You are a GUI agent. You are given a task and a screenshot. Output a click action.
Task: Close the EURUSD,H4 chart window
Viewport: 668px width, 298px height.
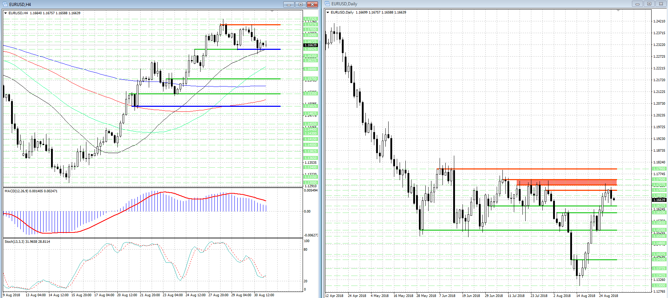312,4
